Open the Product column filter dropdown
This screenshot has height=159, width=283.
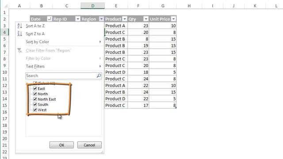125,19
